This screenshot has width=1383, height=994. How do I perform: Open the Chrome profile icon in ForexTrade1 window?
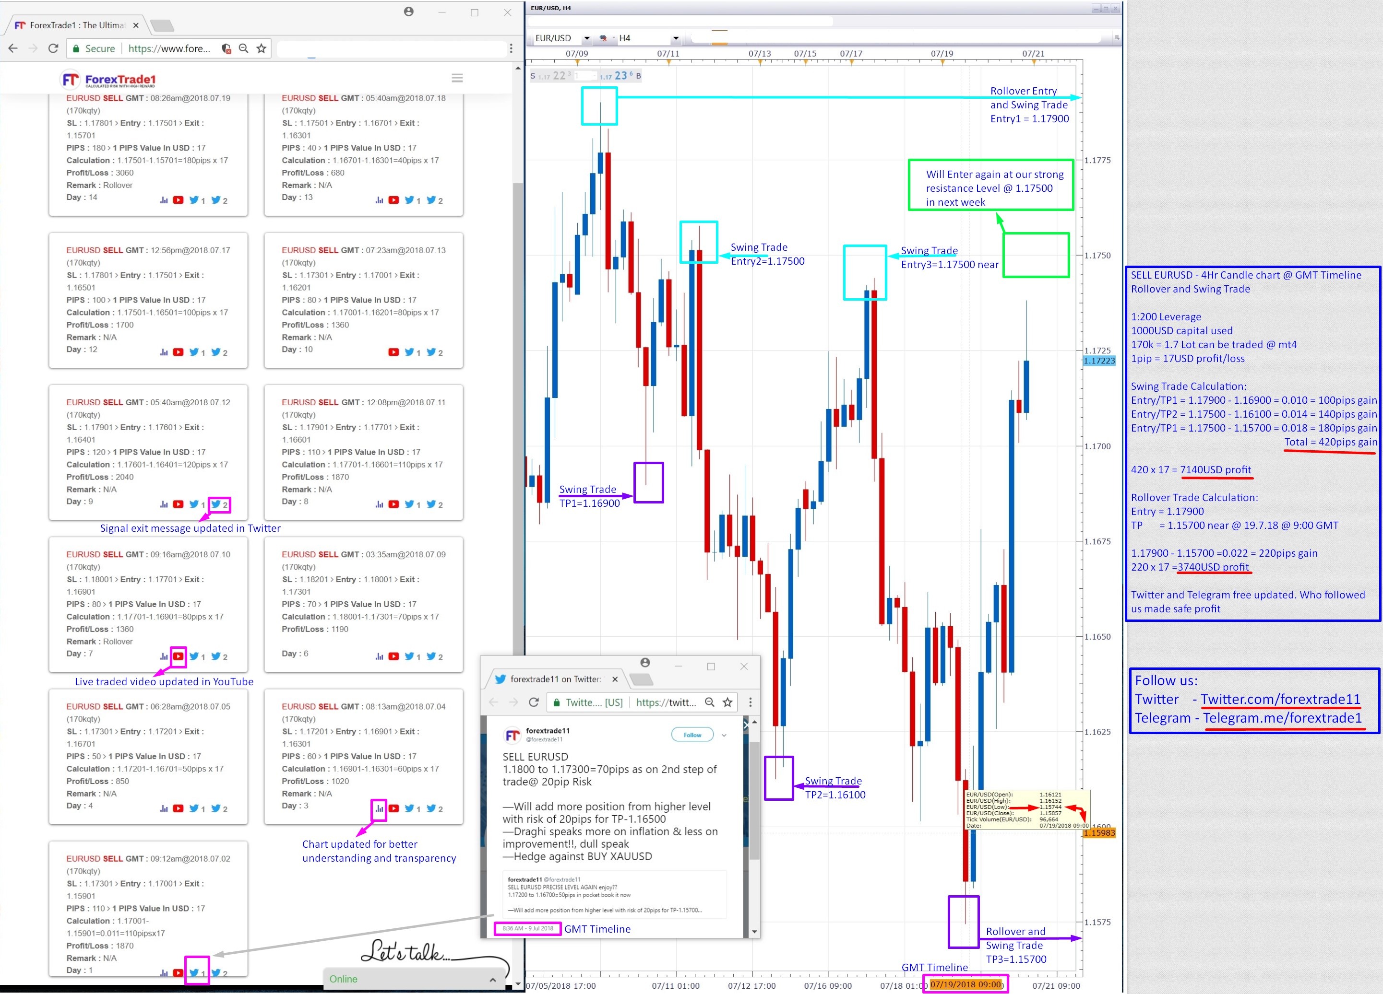[x=408, y=12]
